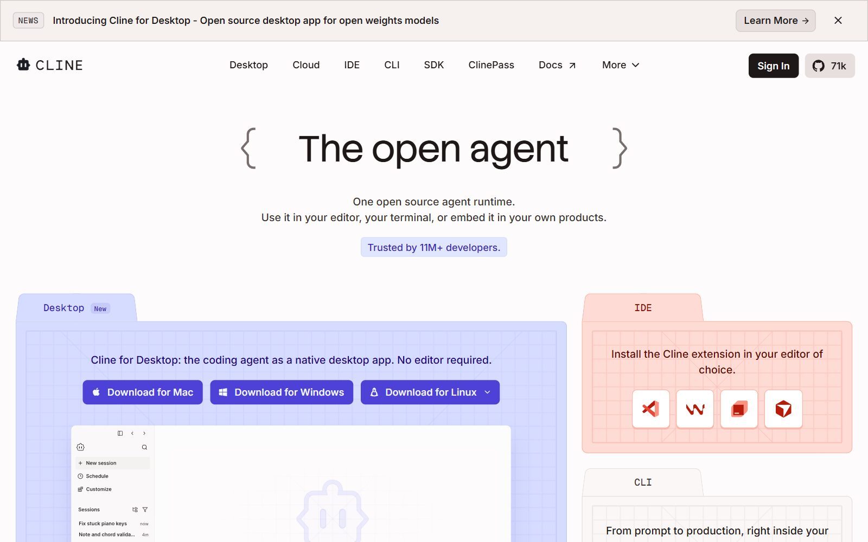Screen dimensions: 868x542
Task: Click the 'Introducing Cline for Desktop' announcement text
Action: (246, 21)
